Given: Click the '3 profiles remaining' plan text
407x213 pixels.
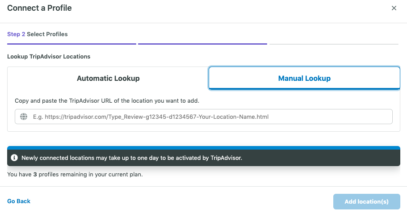Looking at the screenshot, I should coord(75,174).
